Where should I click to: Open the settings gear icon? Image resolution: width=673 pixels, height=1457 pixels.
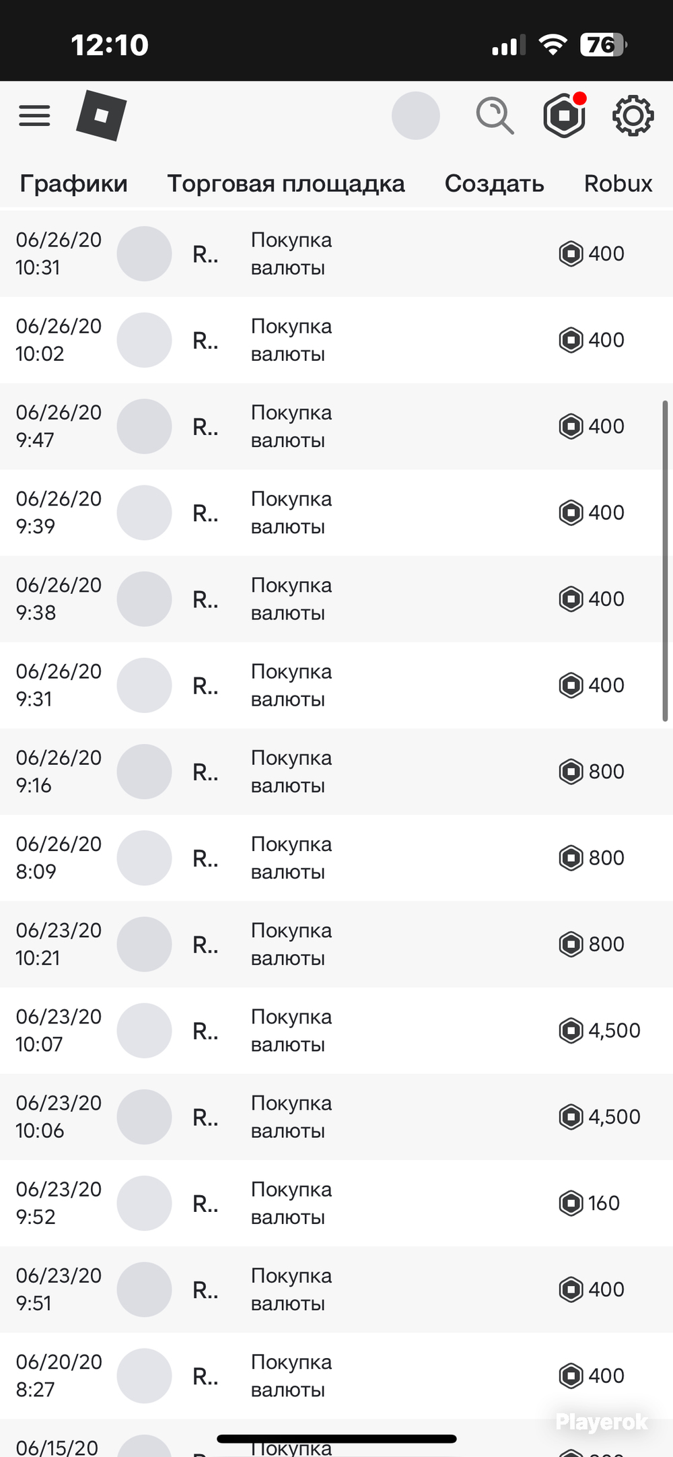coord(633,116)
